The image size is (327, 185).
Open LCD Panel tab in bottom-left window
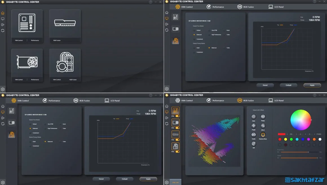tap(112, 101)
